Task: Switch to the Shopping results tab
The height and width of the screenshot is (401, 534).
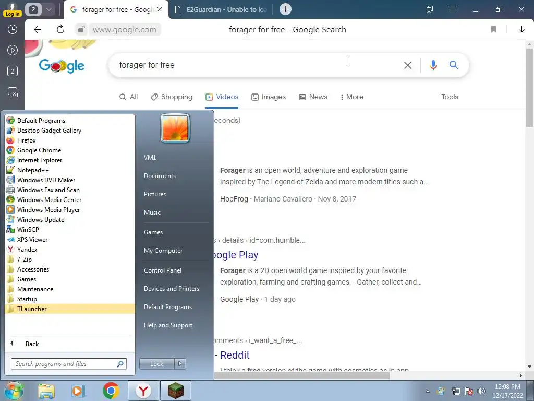Action: 172,97
